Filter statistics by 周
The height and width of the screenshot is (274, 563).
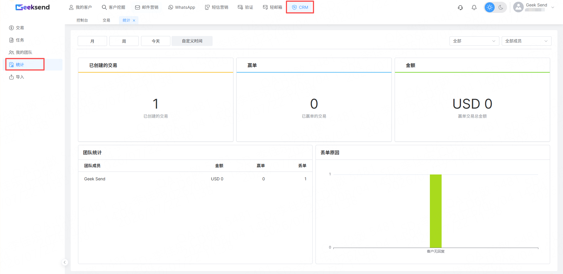[x=124, y=41]
